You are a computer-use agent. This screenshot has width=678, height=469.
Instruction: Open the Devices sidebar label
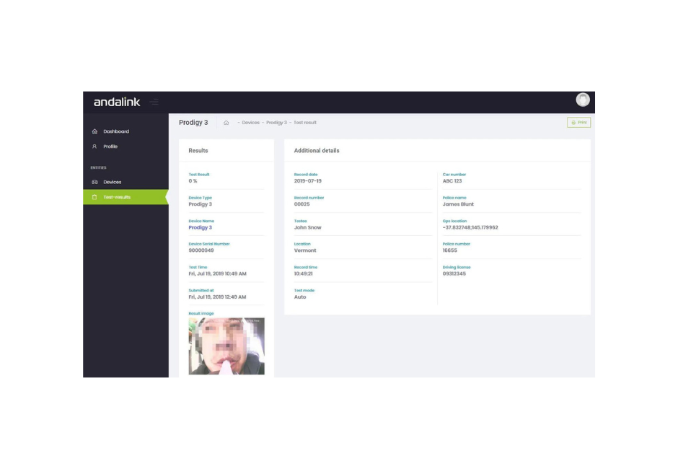[x=113, y=182]
